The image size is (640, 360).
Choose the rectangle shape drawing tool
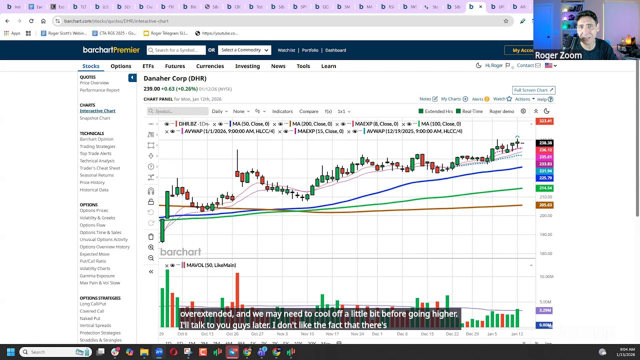tap(151, 145)
